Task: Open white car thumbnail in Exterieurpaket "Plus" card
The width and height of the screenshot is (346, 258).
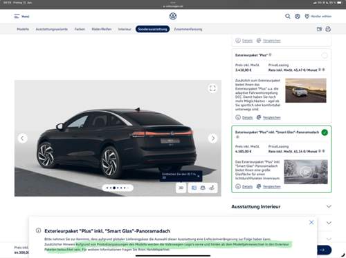Action: tap(306, 90)
